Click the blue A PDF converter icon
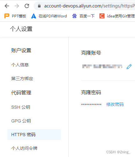135x157 pixels. [34, 16]
